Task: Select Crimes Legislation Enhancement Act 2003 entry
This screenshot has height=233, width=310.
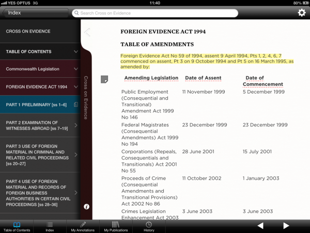Action: coord(150,214)
